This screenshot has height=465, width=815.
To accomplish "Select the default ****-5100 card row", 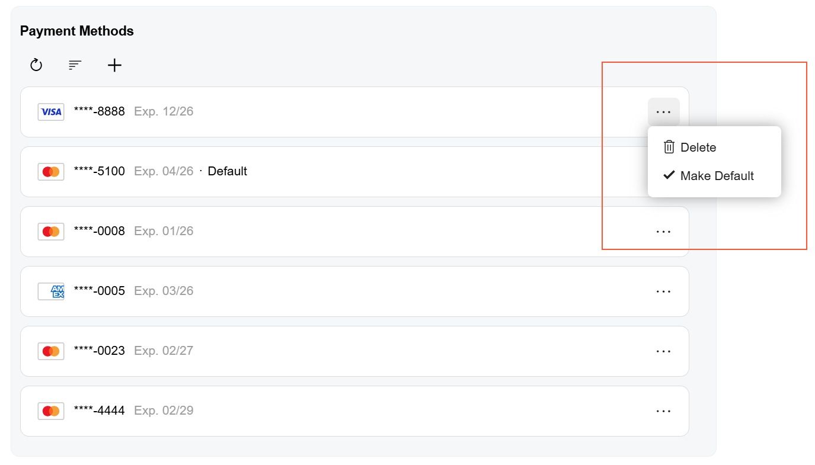I will (x=354, y=172).
